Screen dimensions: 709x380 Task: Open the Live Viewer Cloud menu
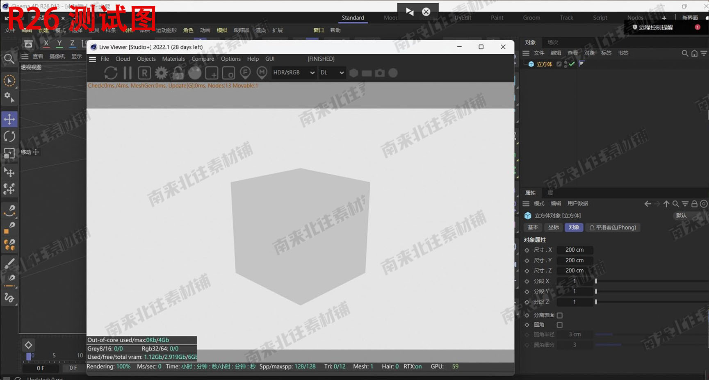(x=123, y=59)
